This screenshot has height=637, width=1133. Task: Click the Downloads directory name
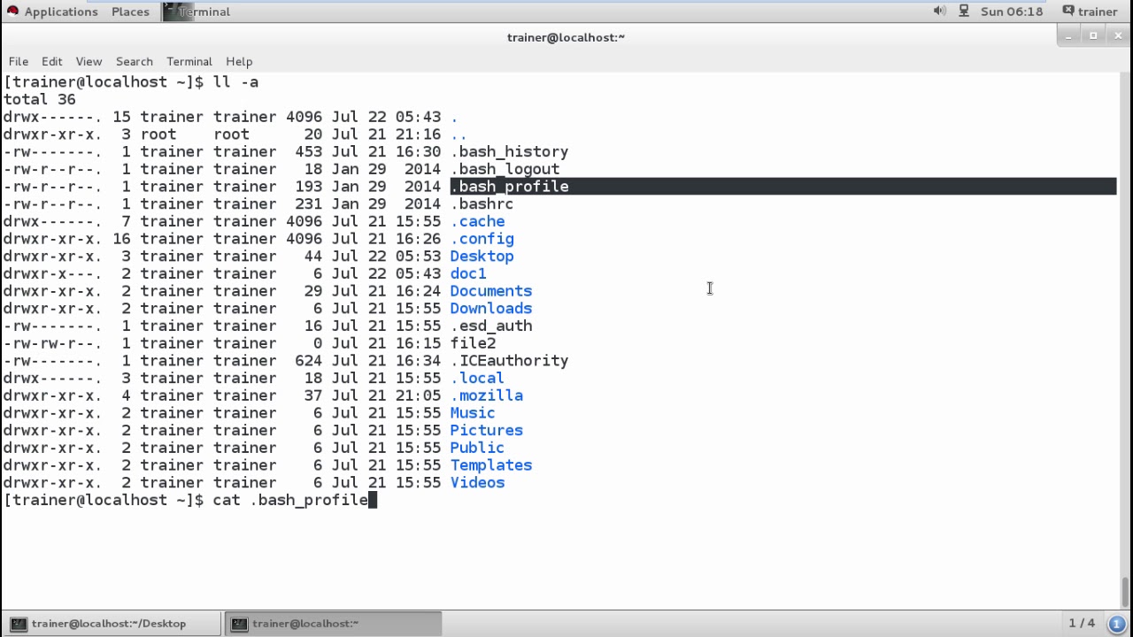click(491, 308)
